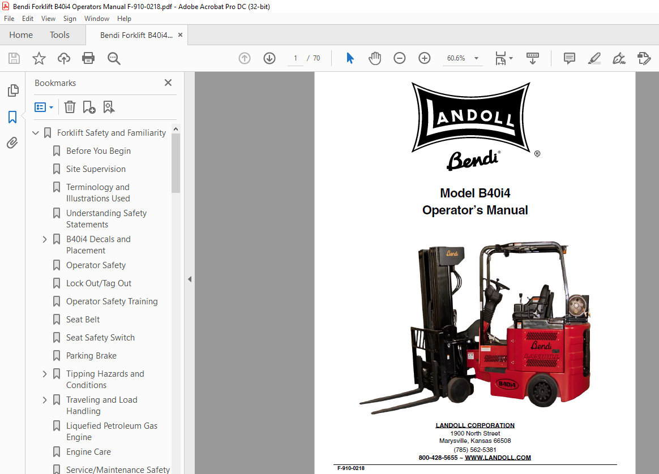Open the Sign menu
Viewport: 659px width, 474px height.
[x=70, y=19]
